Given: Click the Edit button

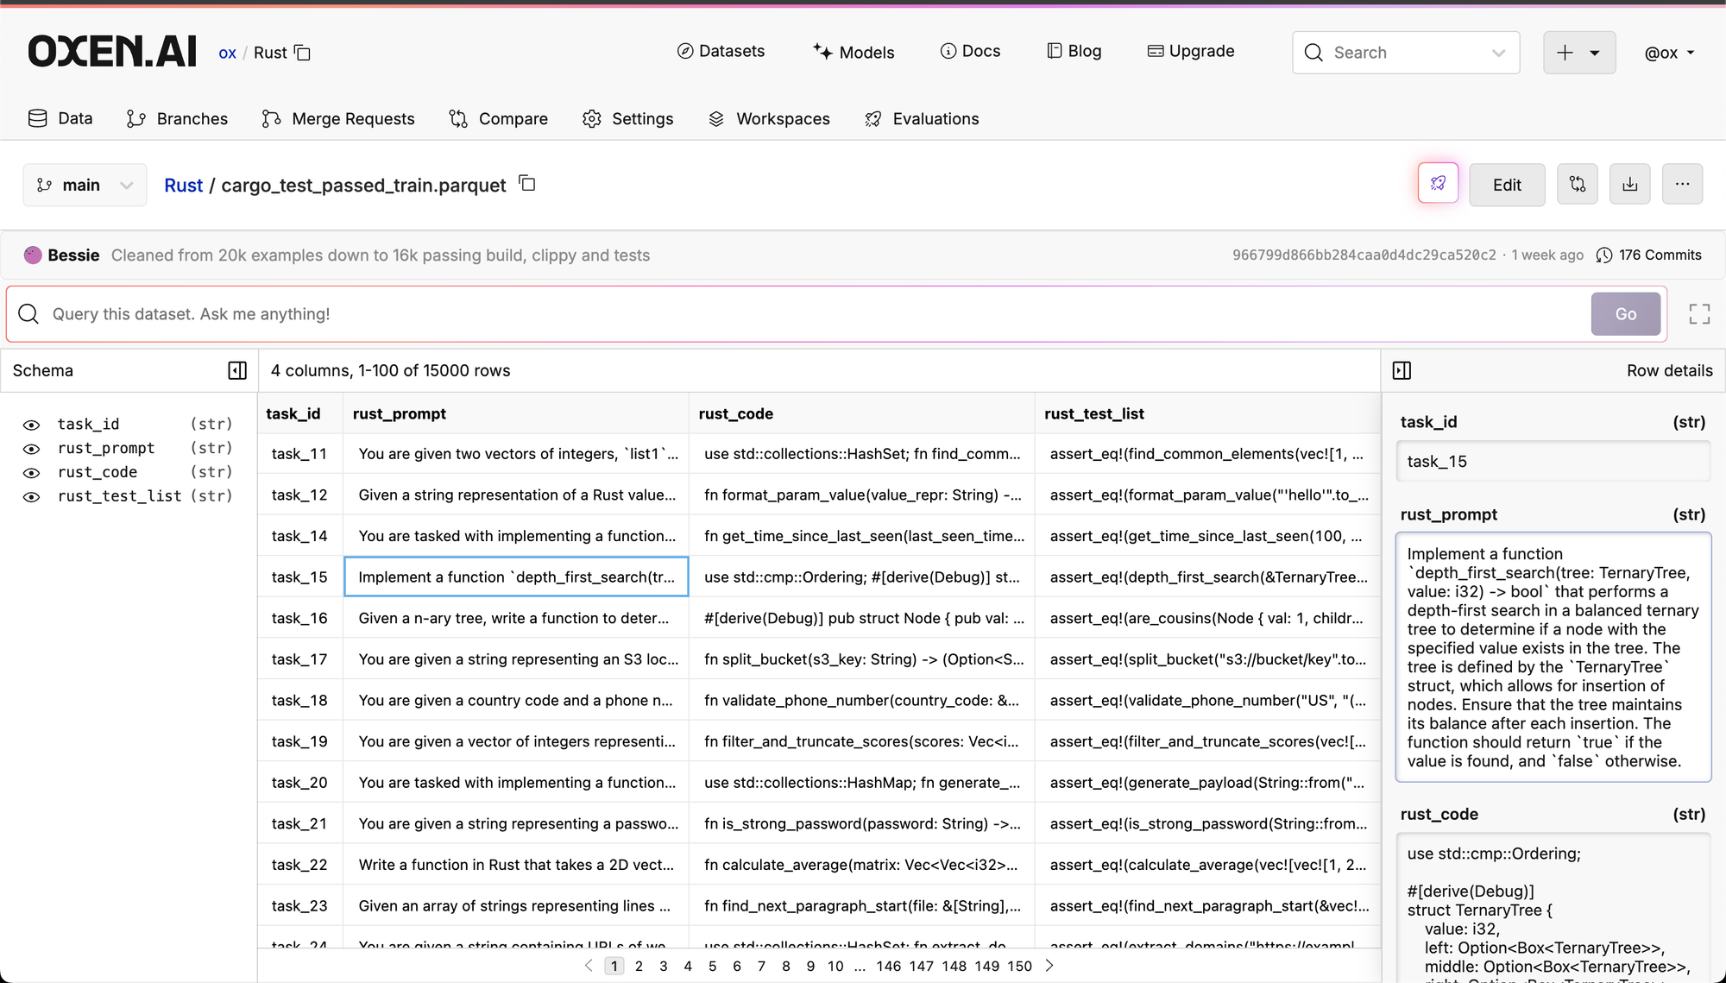Looking at the screenshot, I should click(x=1506, y=185).
